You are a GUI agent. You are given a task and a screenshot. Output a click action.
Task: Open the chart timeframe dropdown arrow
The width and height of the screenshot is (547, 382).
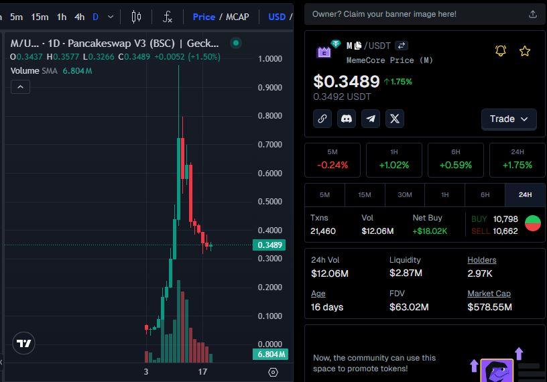(111, 17)
